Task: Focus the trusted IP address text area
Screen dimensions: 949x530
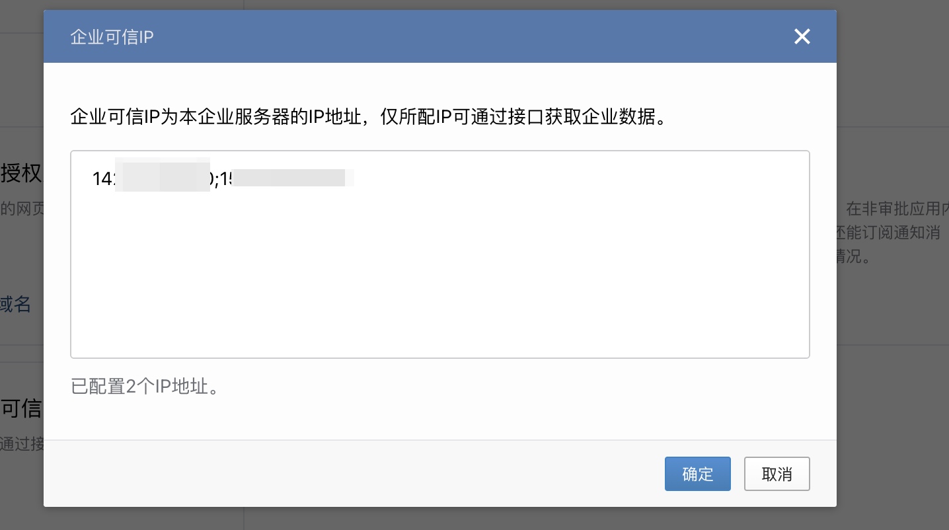Action: [x=440, y=254]
